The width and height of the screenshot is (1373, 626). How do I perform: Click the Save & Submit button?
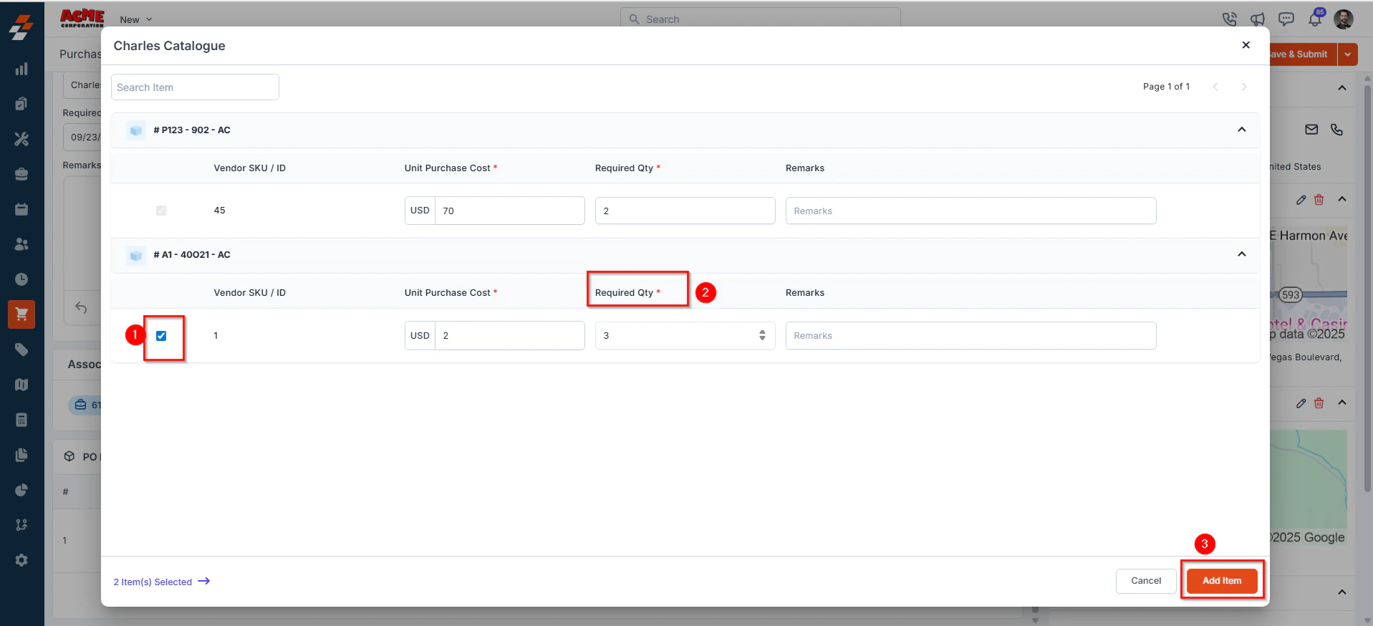(1304, 54)
